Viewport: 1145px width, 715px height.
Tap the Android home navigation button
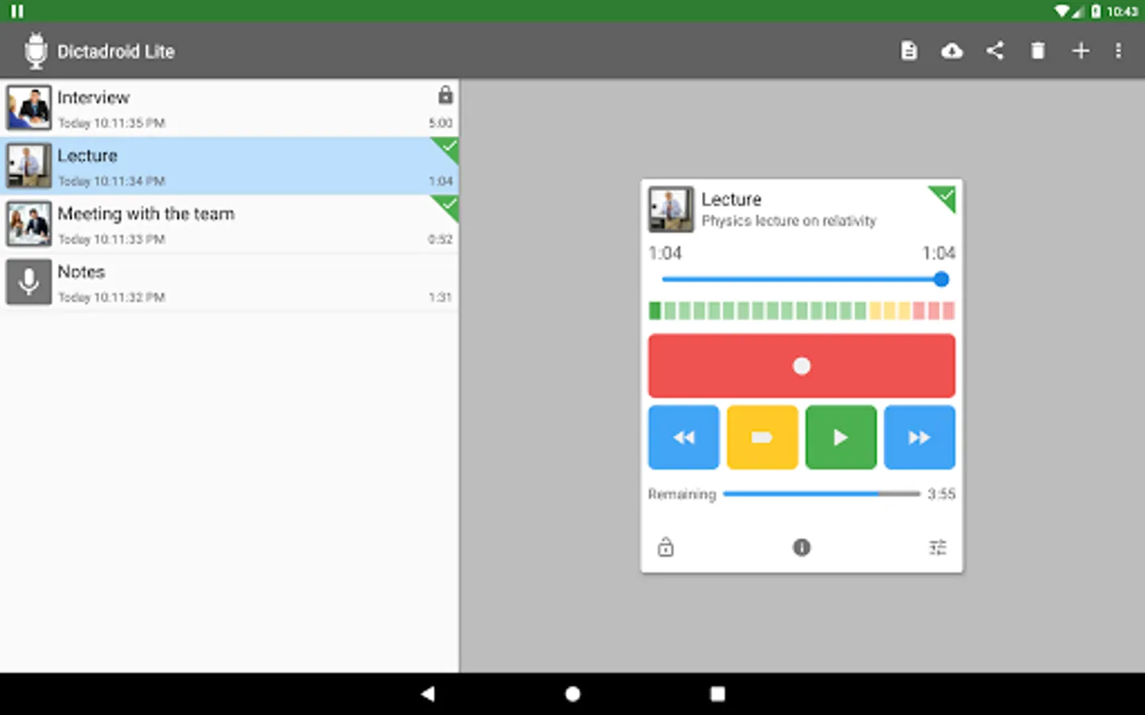tap(572, 694)
